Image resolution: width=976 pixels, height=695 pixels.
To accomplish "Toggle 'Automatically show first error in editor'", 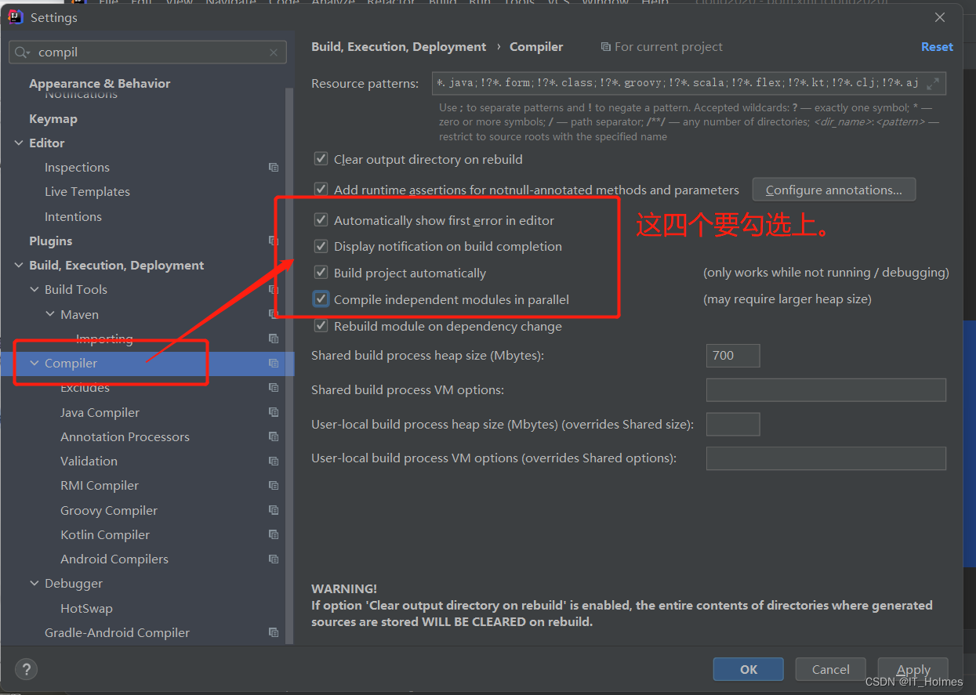I will (321, 220).
